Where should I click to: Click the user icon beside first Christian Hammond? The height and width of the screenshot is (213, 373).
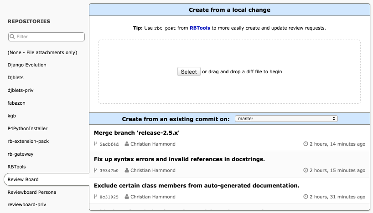(127, 144)
